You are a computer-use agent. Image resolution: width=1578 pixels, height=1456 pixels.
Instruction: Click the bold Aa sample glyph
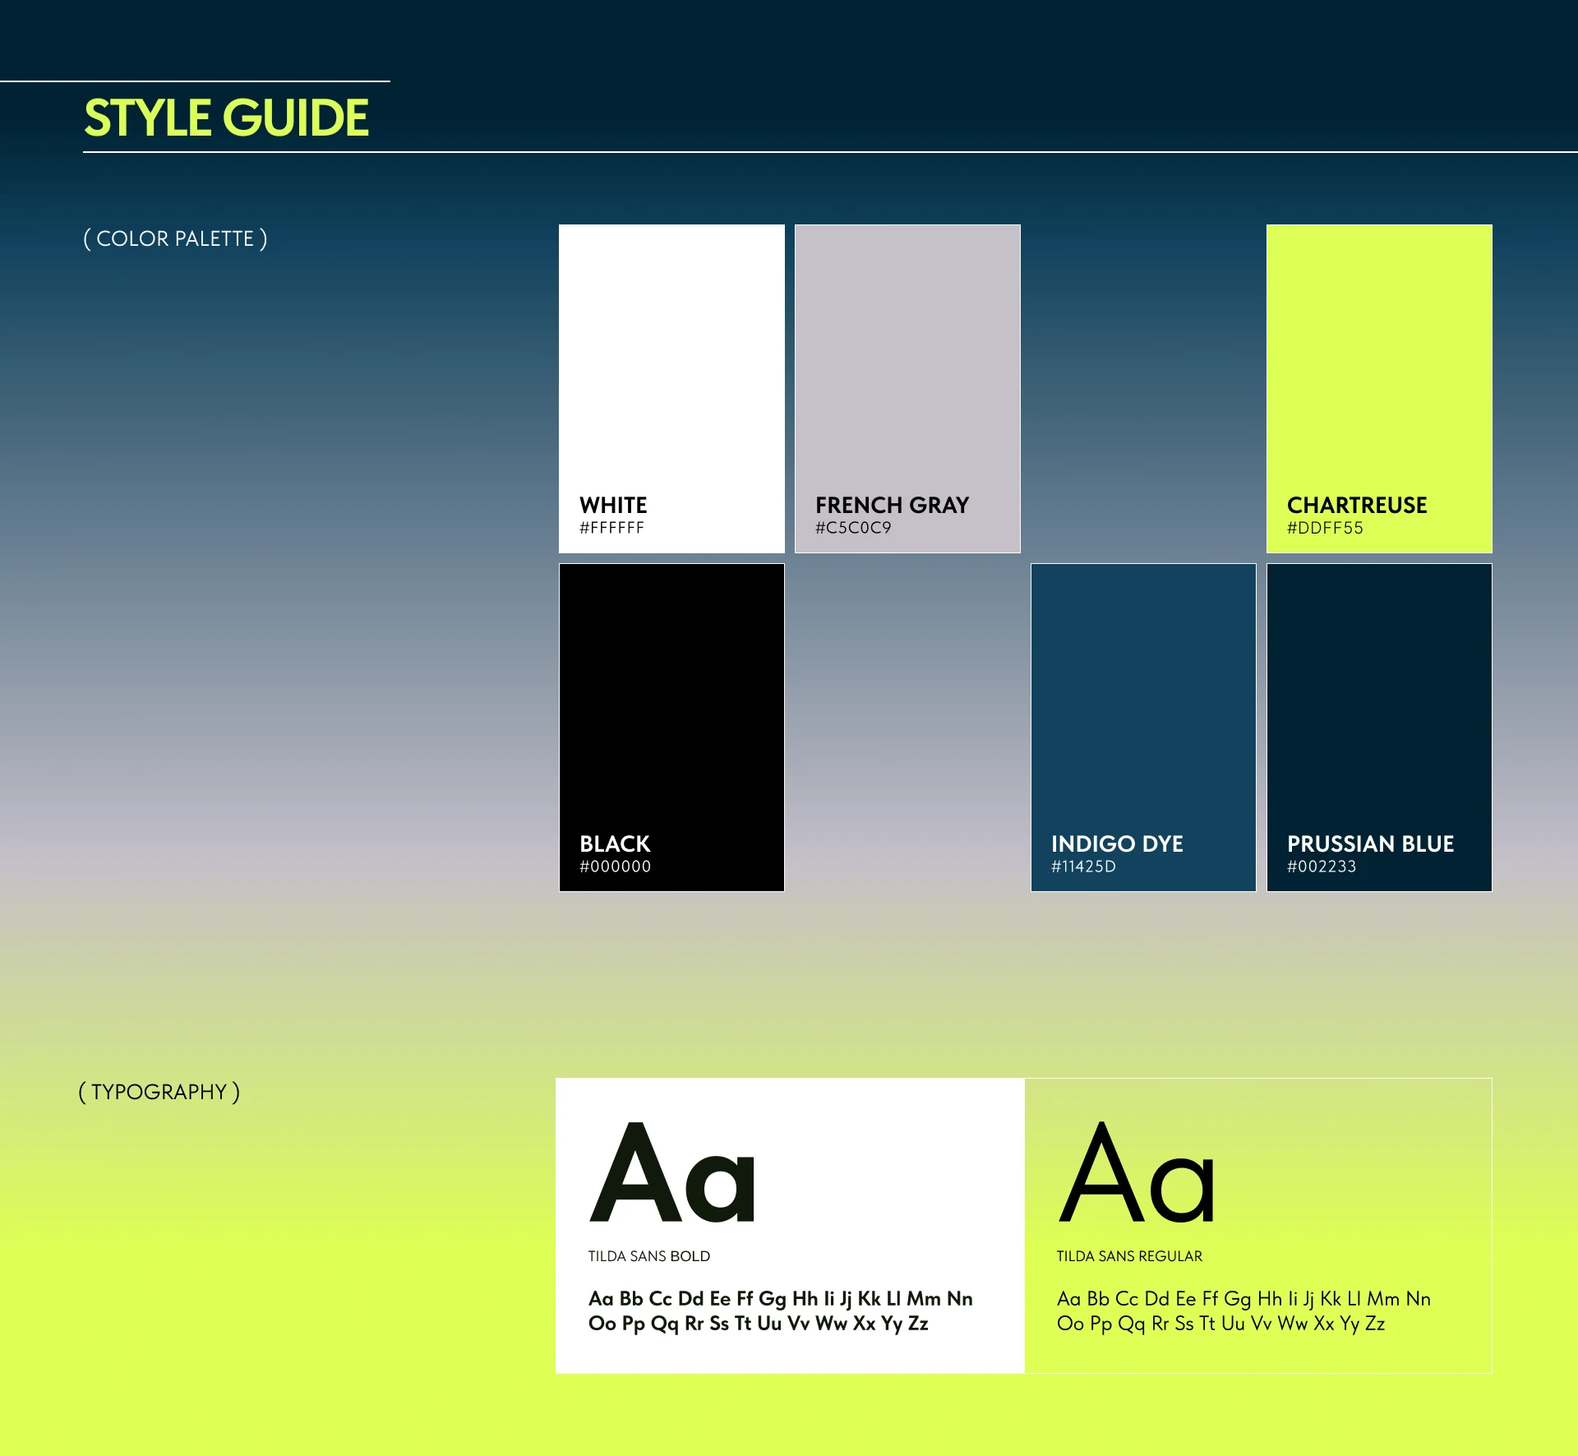pos(672,1173)
